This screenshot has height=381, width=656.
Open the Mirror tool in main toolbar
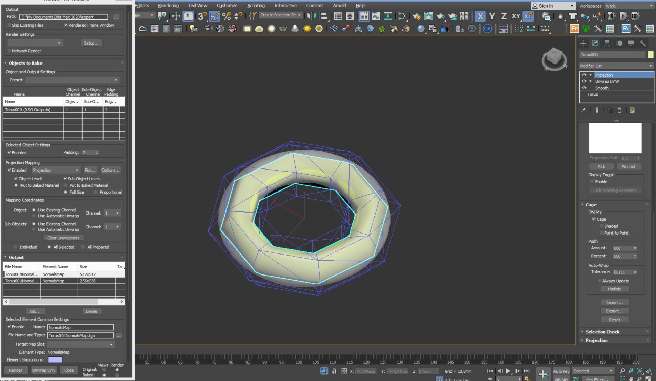[x=312, y=16]
